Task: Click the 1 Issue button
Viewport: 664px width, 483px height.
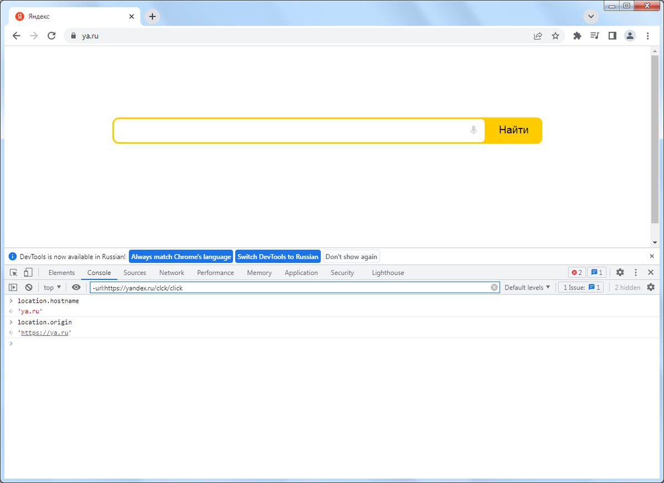Action: 581,288
